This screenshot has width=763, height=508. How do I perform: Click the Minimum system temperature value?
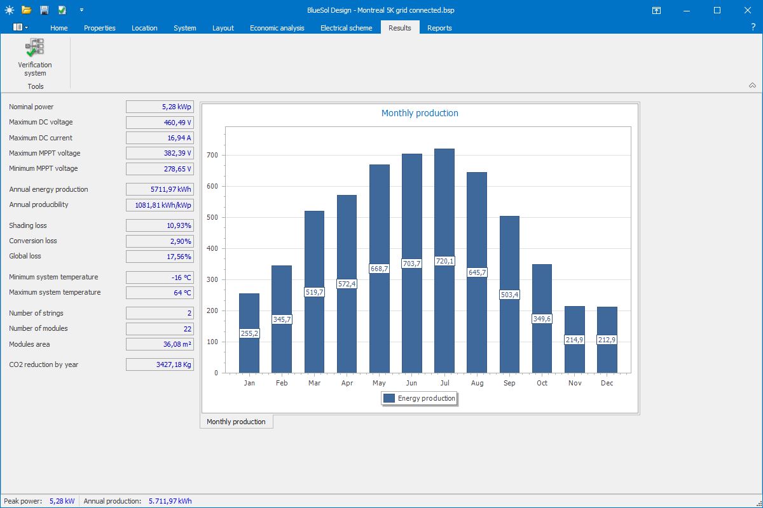(x=160, y=277)
